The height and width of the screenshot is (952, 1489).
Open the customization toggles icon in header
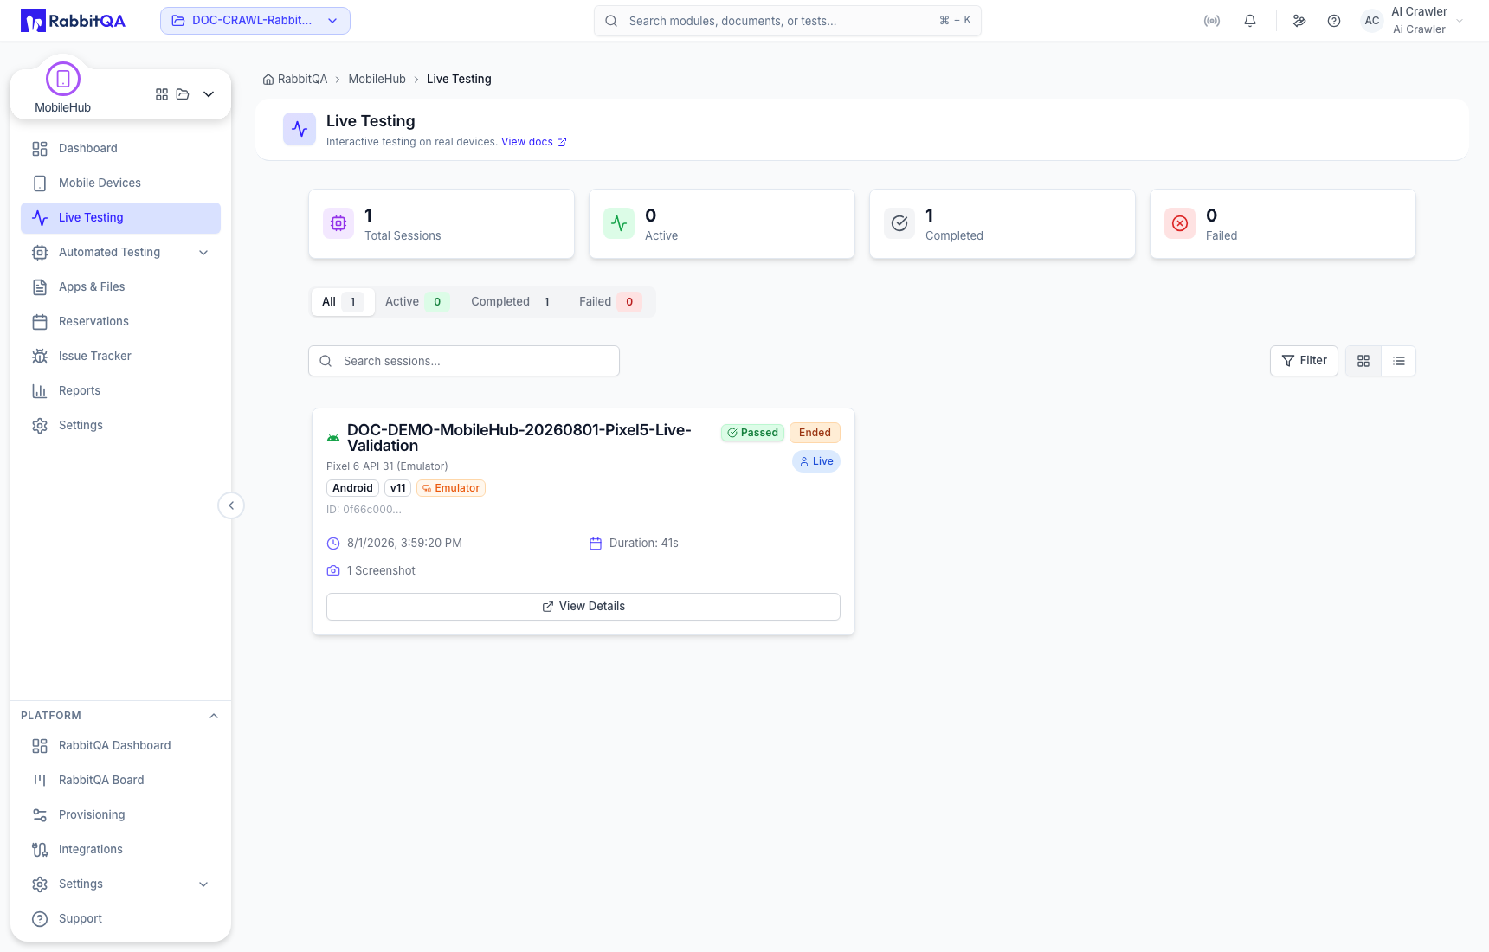(x=1299, y=21)
